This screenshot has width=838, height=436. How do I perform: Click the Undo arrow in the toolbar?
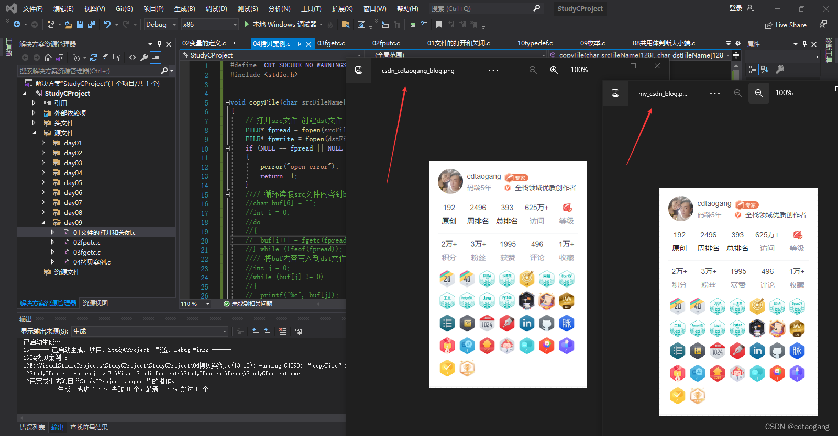tap(107, 25)
